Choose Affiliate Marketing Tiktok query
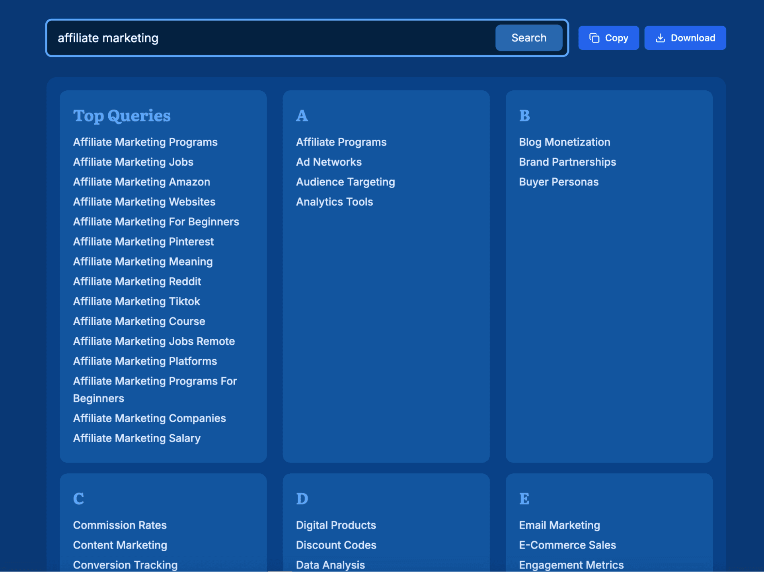This screenshot has height=572, width=764. click(136, 301)
